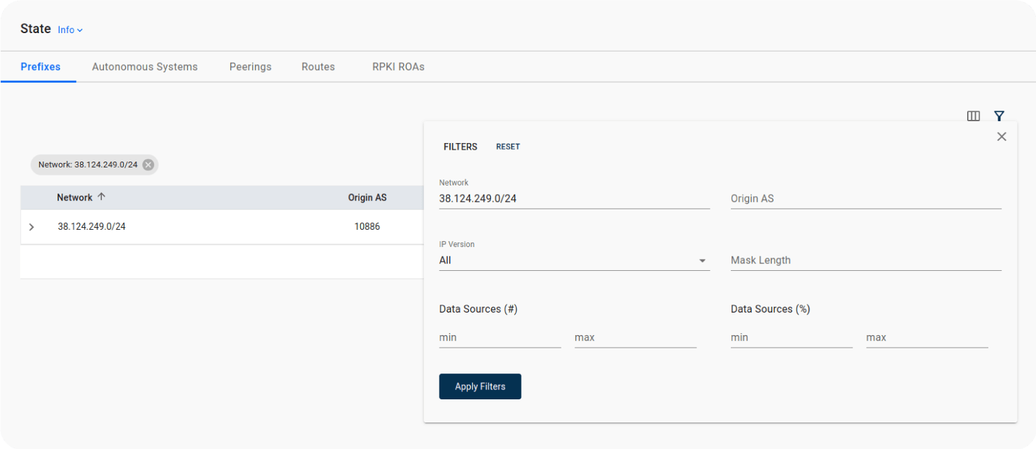The width and height of the screenshot is (1036, 449).
Task: Expand the Info dropdown next to State
Action: point(70,30)
